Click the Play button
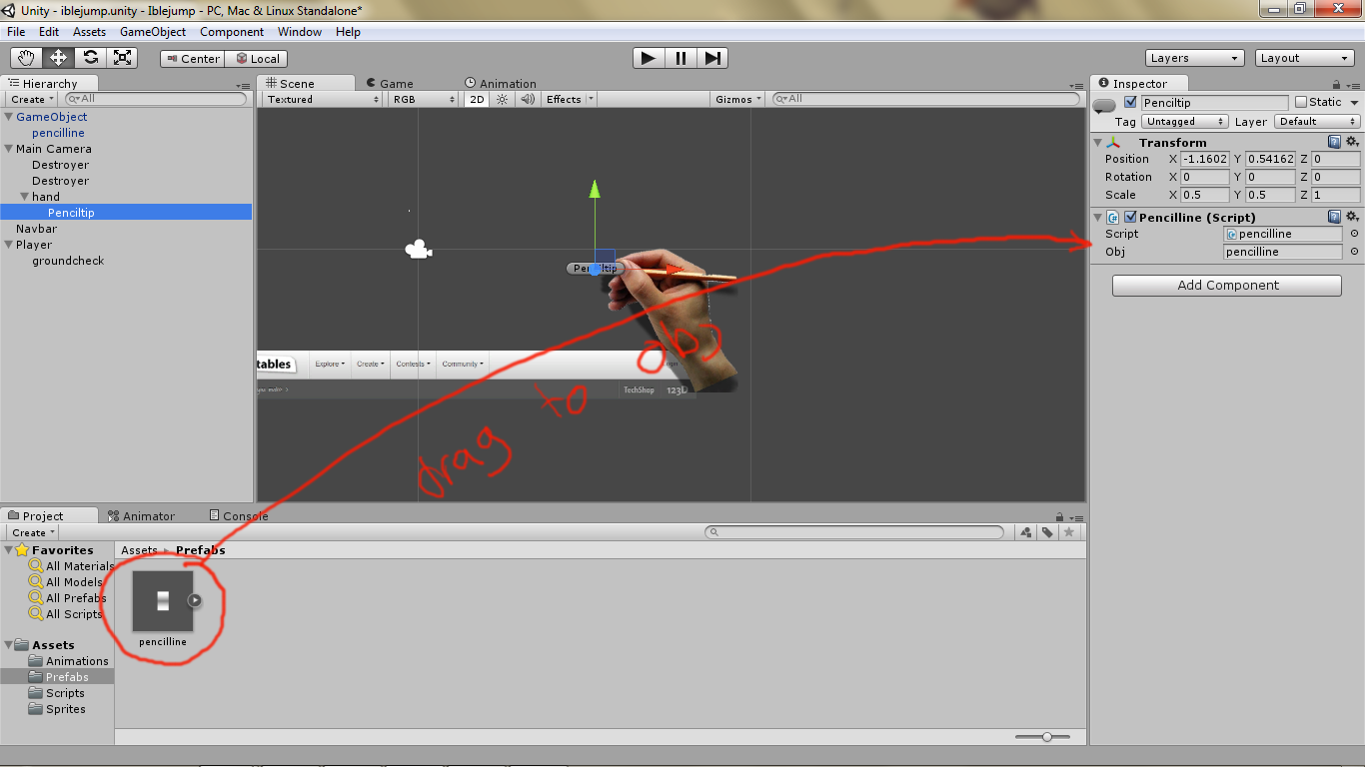 tap(648, 58)
